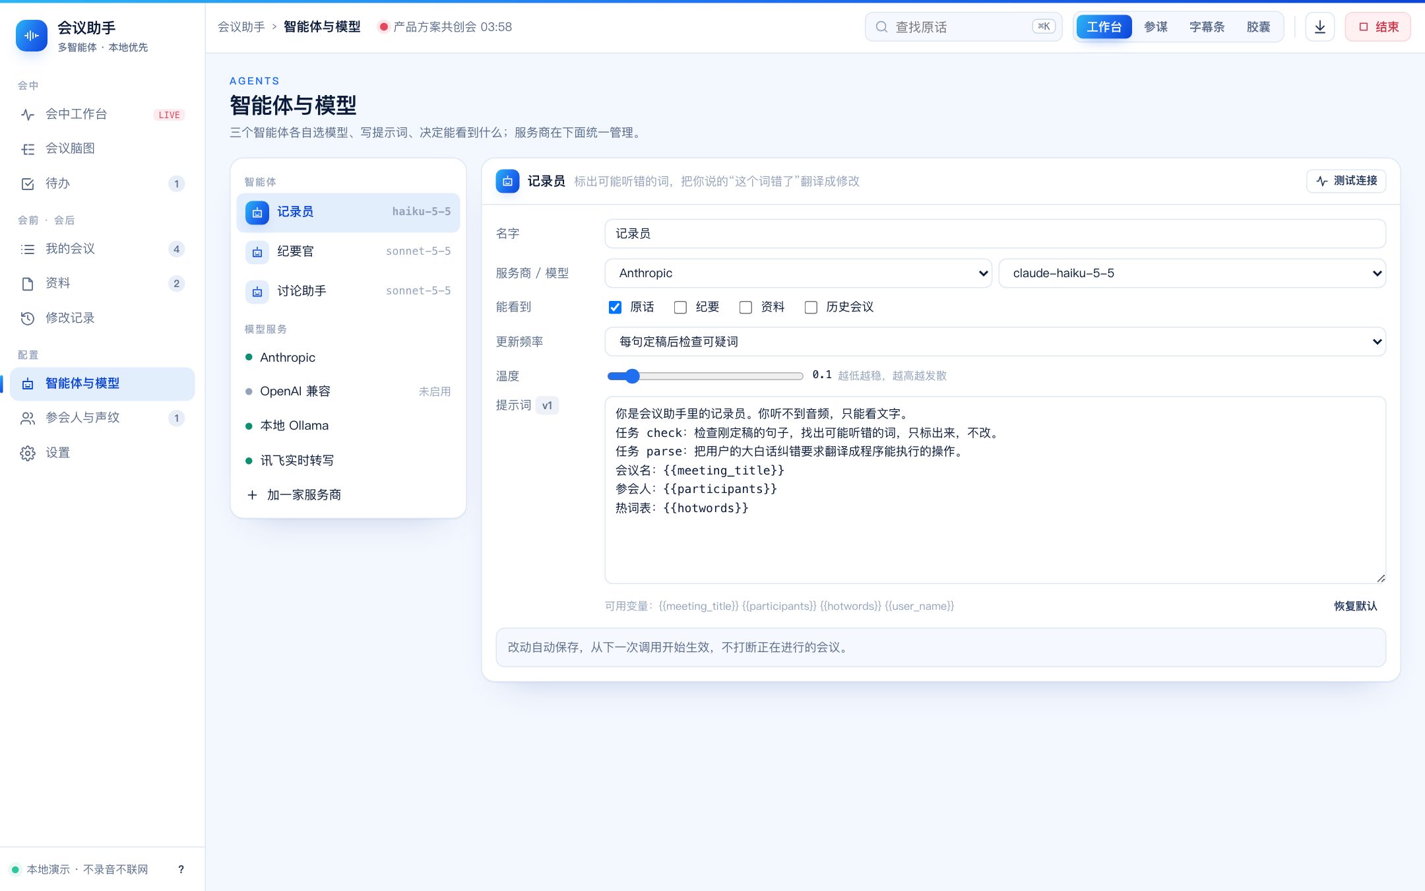This screenshot has width=1425, height=891.
Task: Open 修改记录 via its history icon
Action: click(x=28, y=319)
